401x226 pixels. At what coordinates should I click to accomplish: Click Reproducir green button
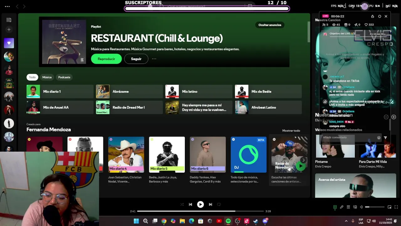click(106, 59)
